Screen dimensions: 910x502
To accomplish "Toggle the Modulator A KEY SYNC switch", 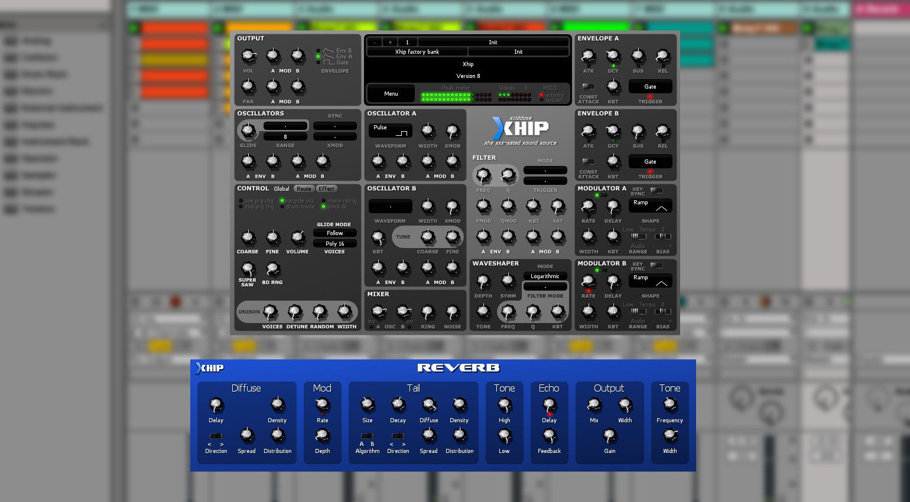I will pyautogui.click(x=656, y=190).
